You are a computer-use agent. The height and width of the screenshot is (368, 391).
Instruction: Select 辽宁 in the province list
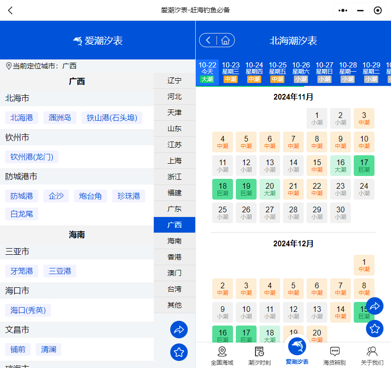(x=175, y=80)
